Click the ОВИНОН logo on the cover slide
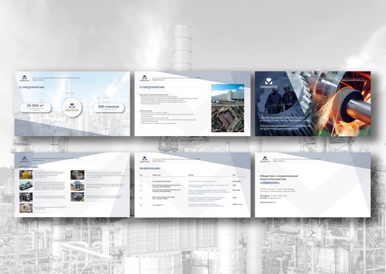Image resolution: width=386 pixels, height=274 pixels. point(269,83)
